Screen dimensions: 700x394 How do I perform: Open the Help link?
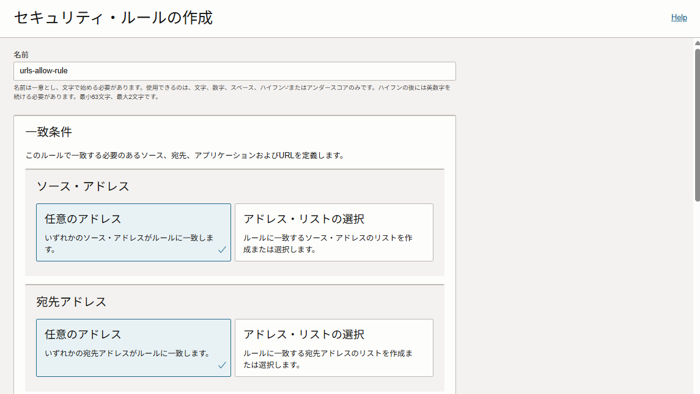pos(679,18)
